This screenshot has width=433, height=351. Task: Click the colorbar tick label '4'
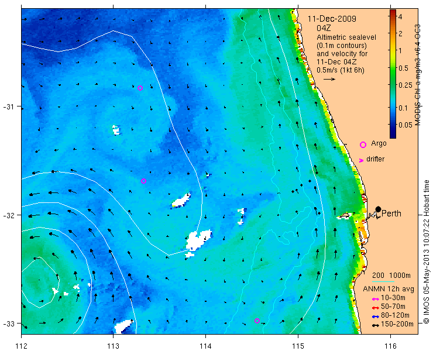400,17
